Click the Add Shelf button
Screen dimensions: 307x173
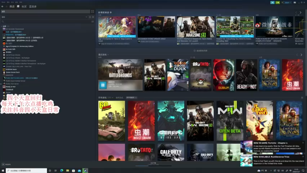tap(200, 51)
